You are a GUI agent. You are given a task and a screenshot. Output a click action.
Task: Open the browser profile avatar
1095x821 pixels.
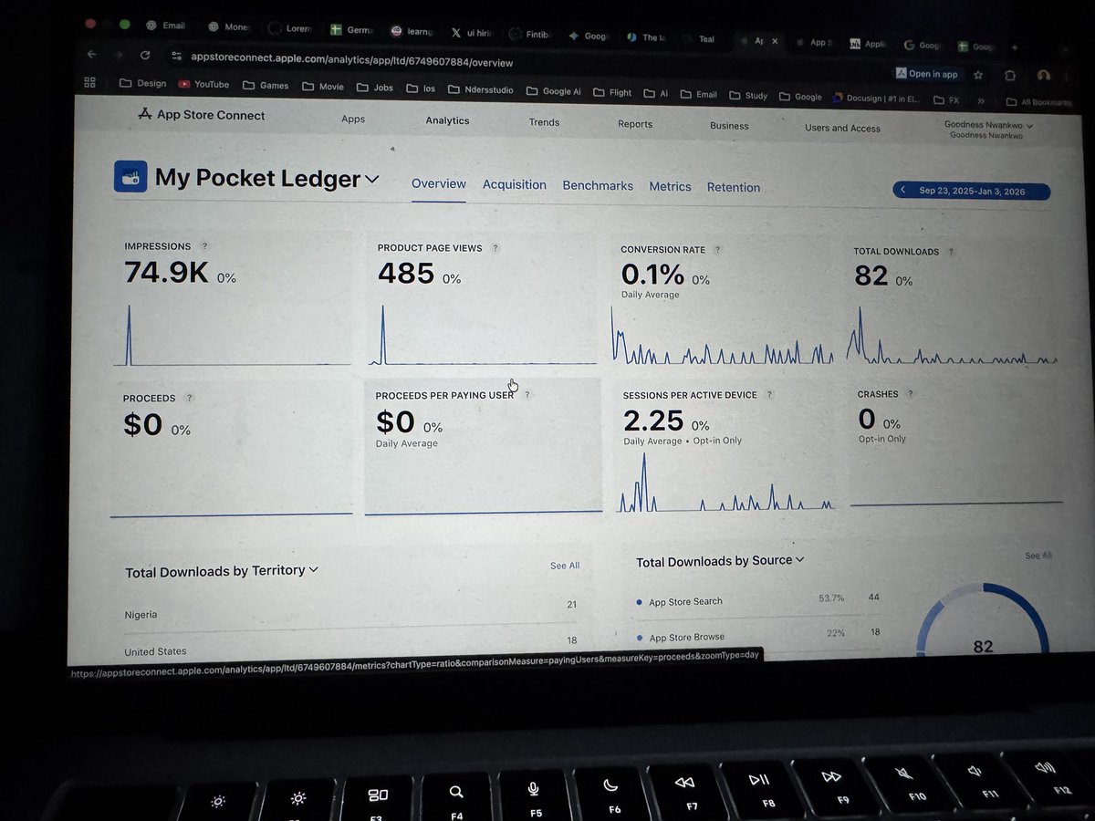tap(1043, 77)
